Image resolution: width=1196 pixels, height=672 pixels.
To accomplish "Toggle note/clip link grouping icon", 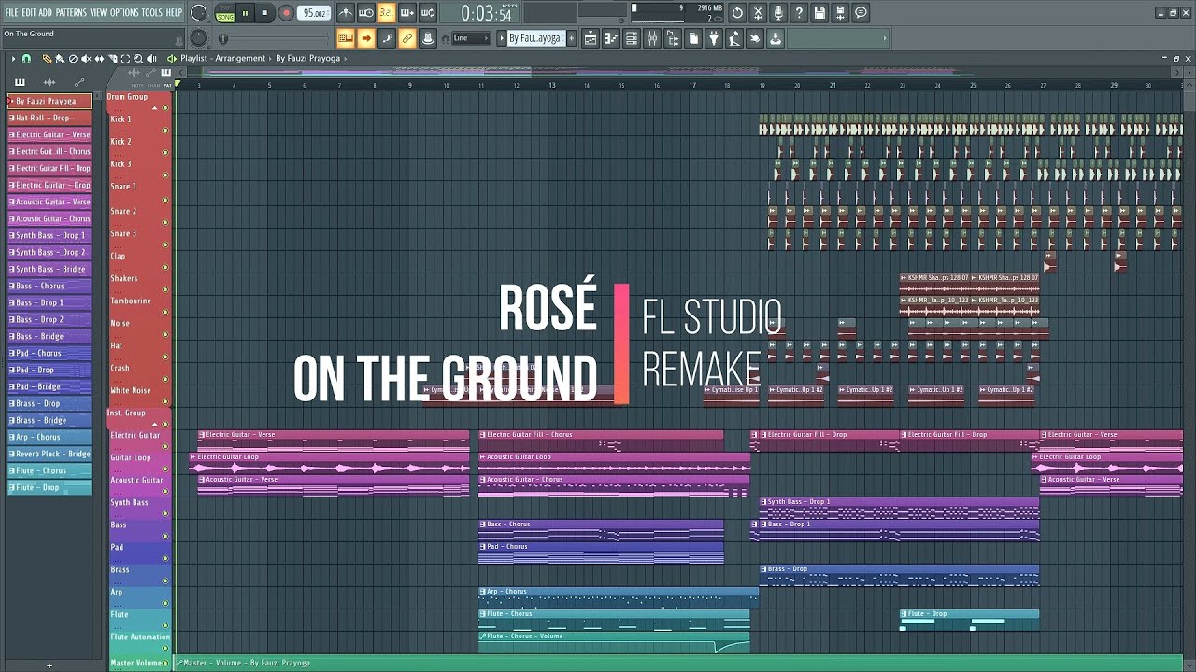I will [x=407, y=38].
